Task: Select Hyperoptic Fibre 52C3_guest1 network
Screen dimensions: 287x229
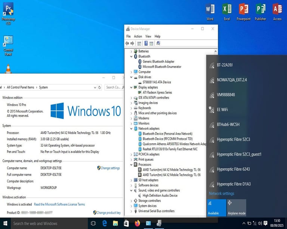Action: 247,154
